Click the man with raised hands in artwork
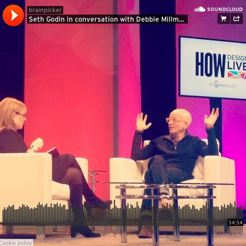 click(x=176, y=143)
